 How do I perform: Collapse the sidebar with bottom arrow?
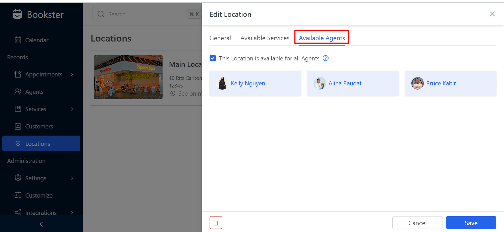pyautogui.click(x=41, y=224)
